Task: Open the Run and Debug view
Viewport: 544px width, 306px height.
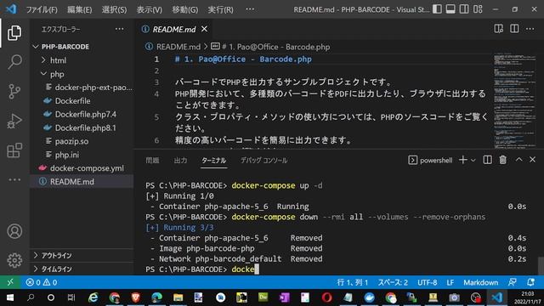Action: tap(14, 121)
